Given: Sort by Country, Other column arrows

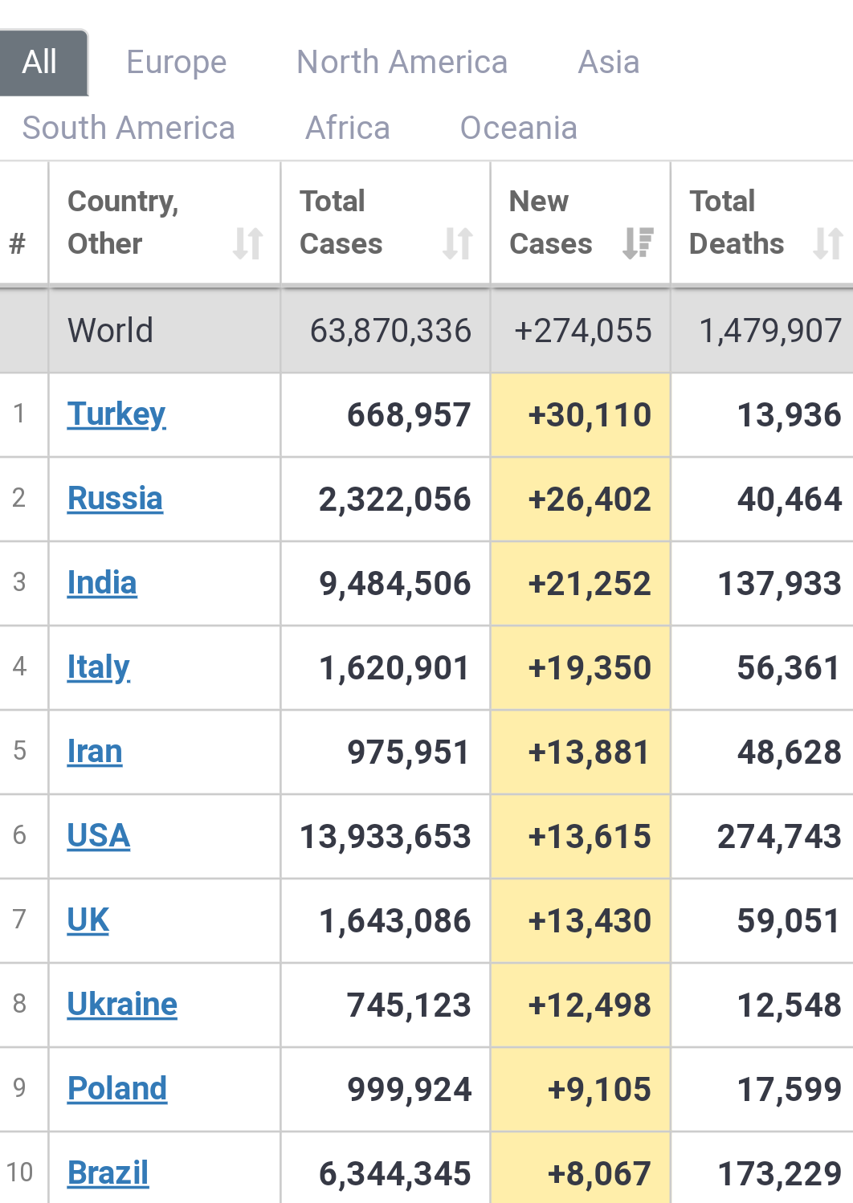Looking at the screenshot, I should coord(248,243).
